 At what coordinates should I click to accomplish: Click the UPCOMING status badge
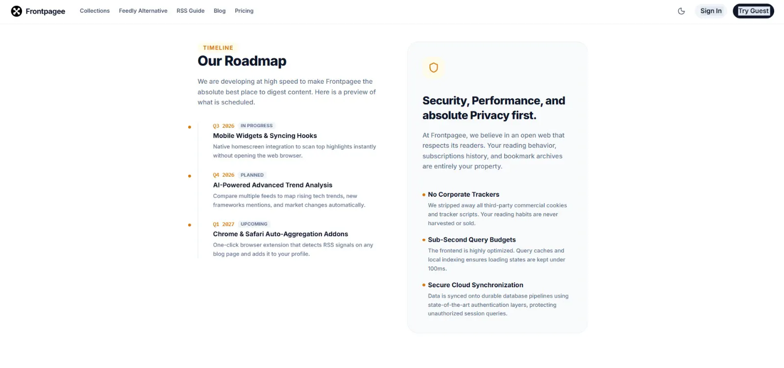(254, 224)
